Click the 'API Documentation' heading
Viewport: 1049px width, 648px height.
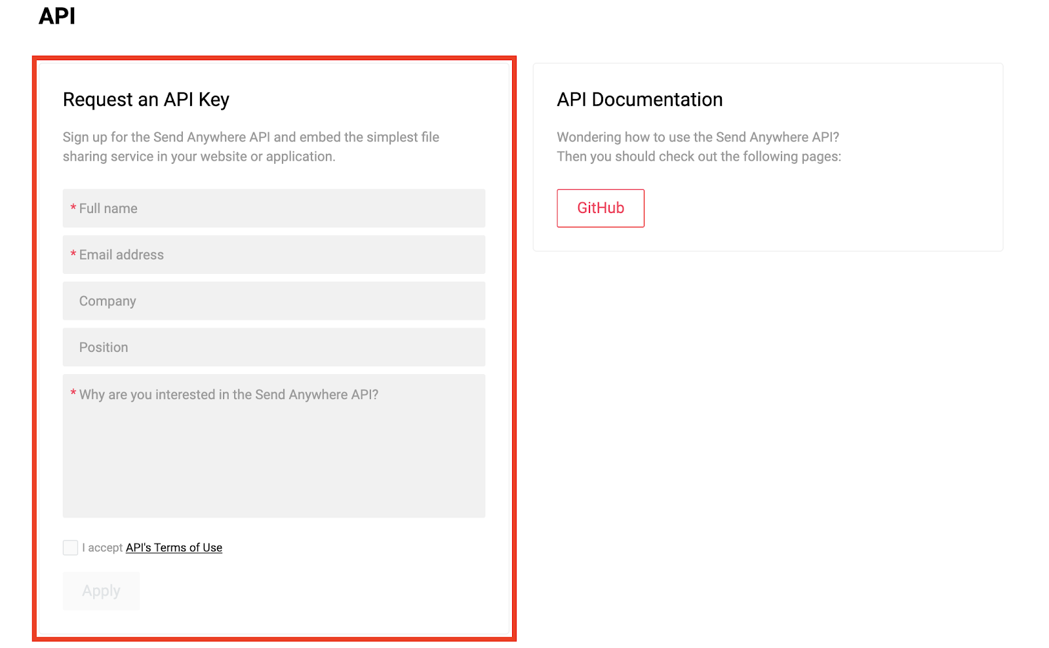pyautogui.click(x=640, y=100)
